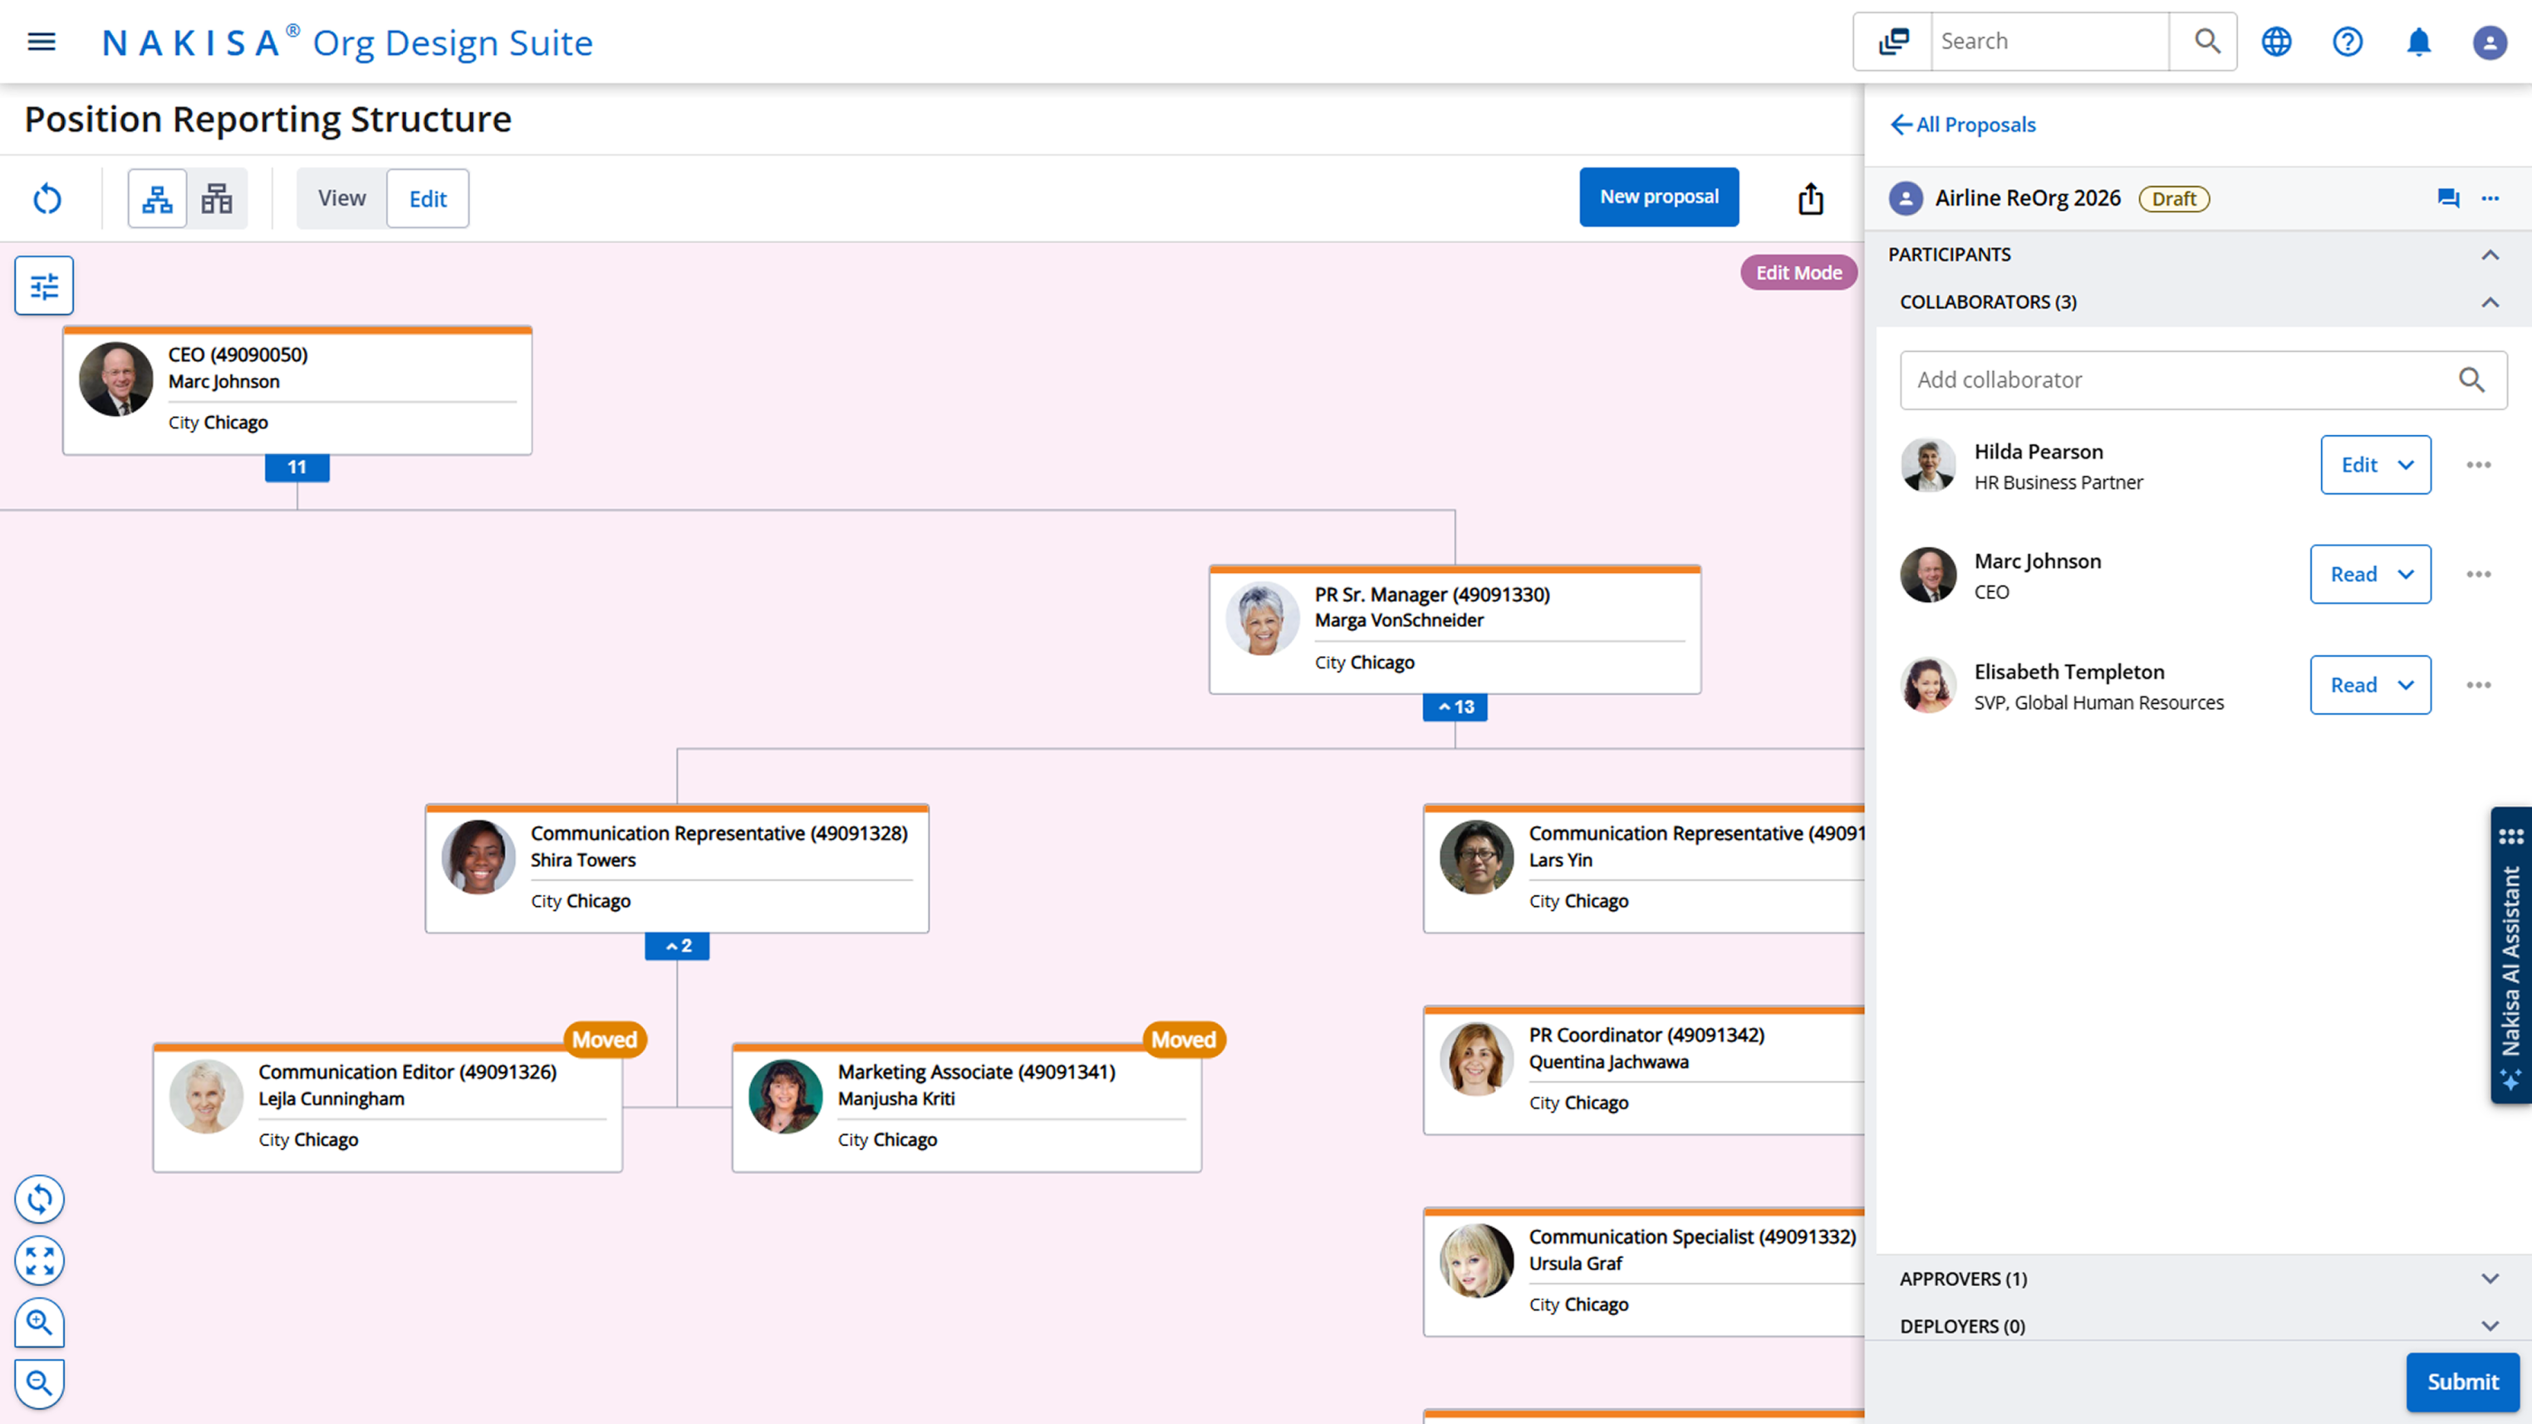Zoom out of the org chart
Screen dimensions: 2532x1424
coord(39,1383)
